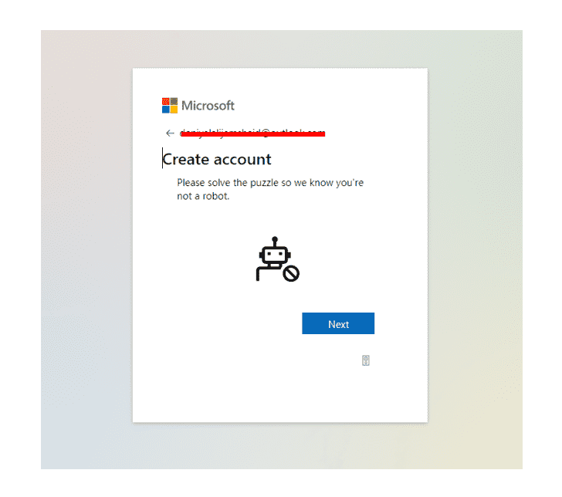Viewport: 562px width, 497px height.
Task: Click the robot verification icon
Action: point(277,259)
